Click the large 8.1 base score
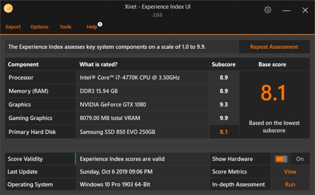This screenshot has height=195, width=315. click(273, 93)
